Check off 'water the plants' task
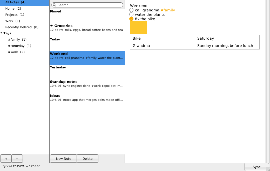The image size is (270, 171). click(x=131, y=15)
